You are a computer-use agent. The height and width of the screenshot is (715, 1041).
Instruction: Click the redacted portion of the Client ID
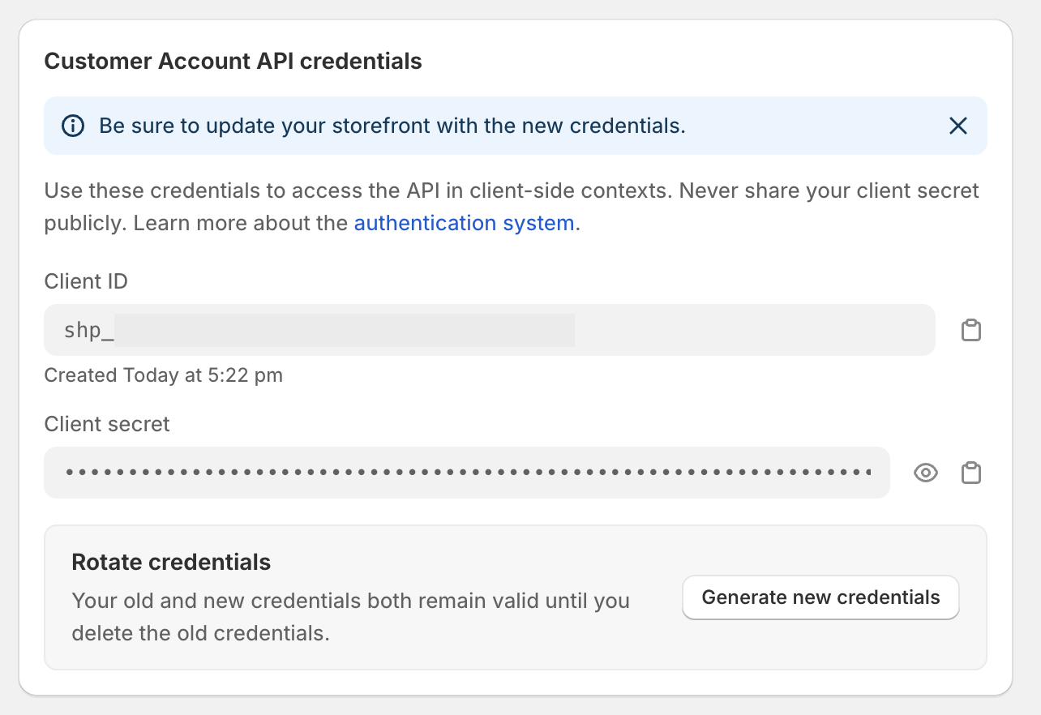[345, 330]
